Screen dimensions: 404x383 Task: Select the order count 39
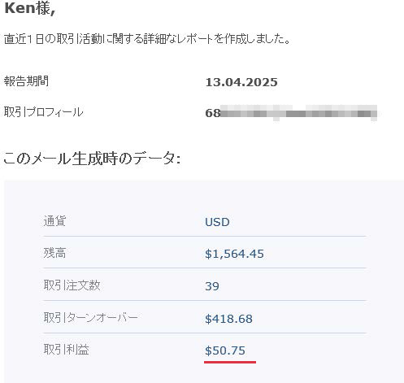point(212,286)
